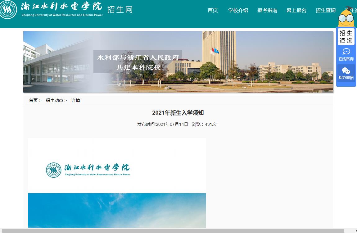
Task: Click the blue sky photo in the article
Action: point(117,211)
